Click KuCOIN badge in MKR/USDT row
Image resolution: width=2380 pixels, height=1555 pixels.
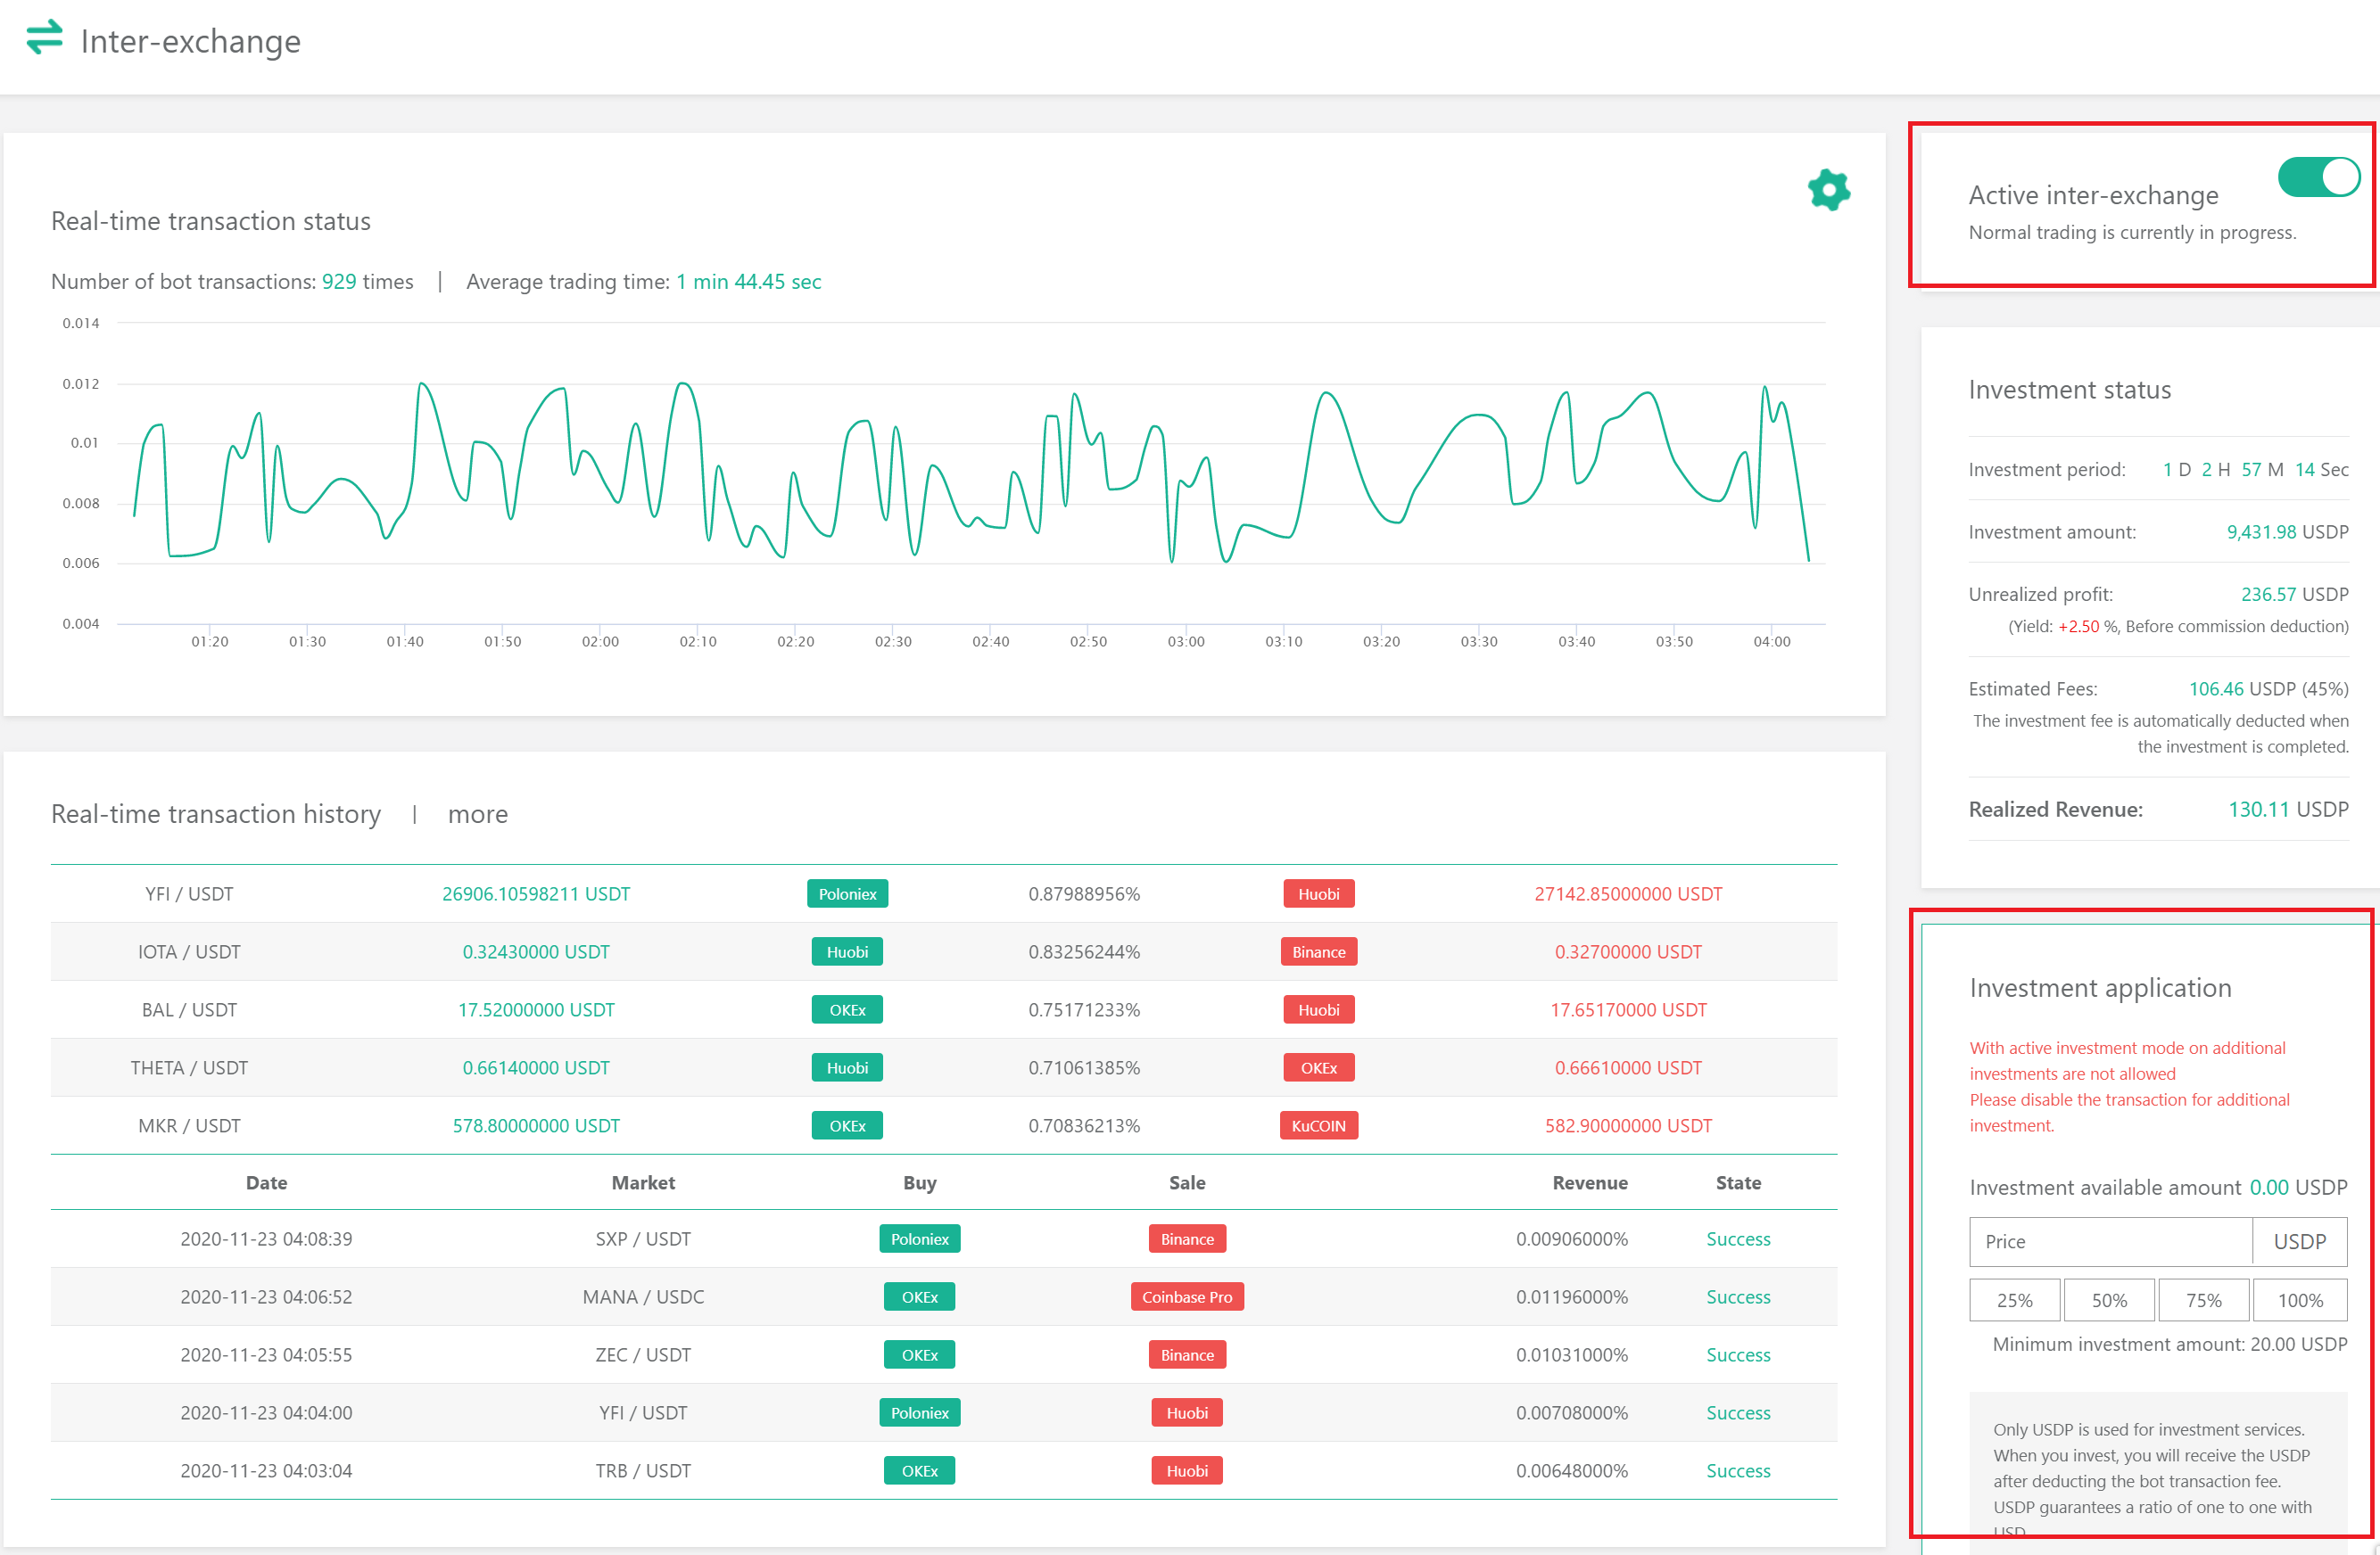(x=1318, y=1125)
